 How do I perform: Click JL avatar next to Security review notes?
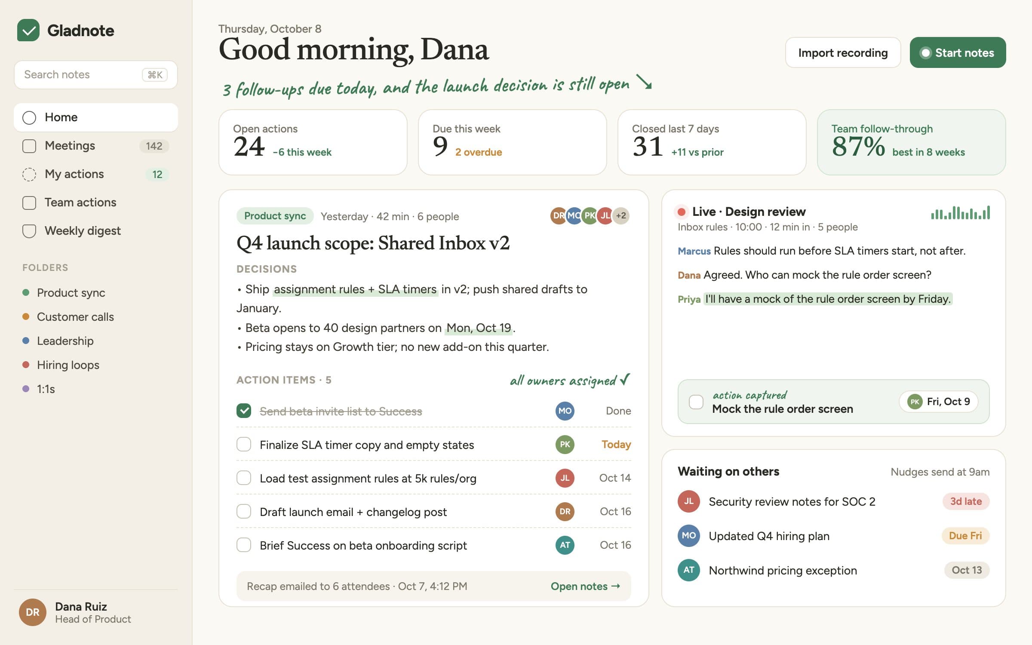pos(689,501)
